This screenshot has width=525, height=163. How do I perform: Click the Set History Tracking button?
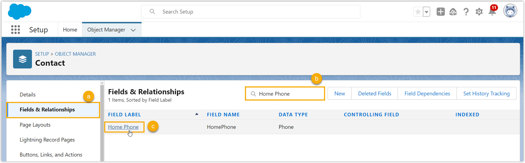click(486, 93)
